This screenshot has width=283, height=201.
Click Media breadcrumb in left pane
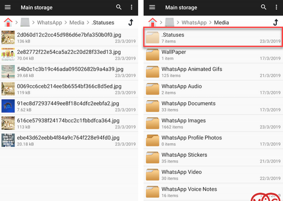(77, 23)
